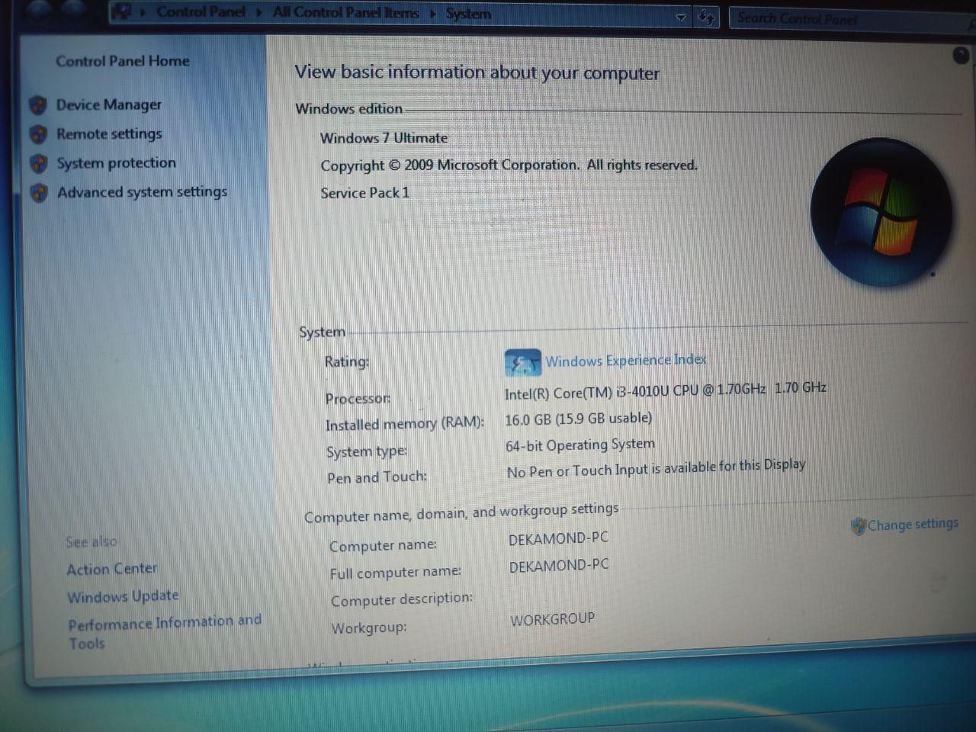Viewport: 976px width, 732px height.
Task: Go to Control Panel Home
Action: click(122, 61)
